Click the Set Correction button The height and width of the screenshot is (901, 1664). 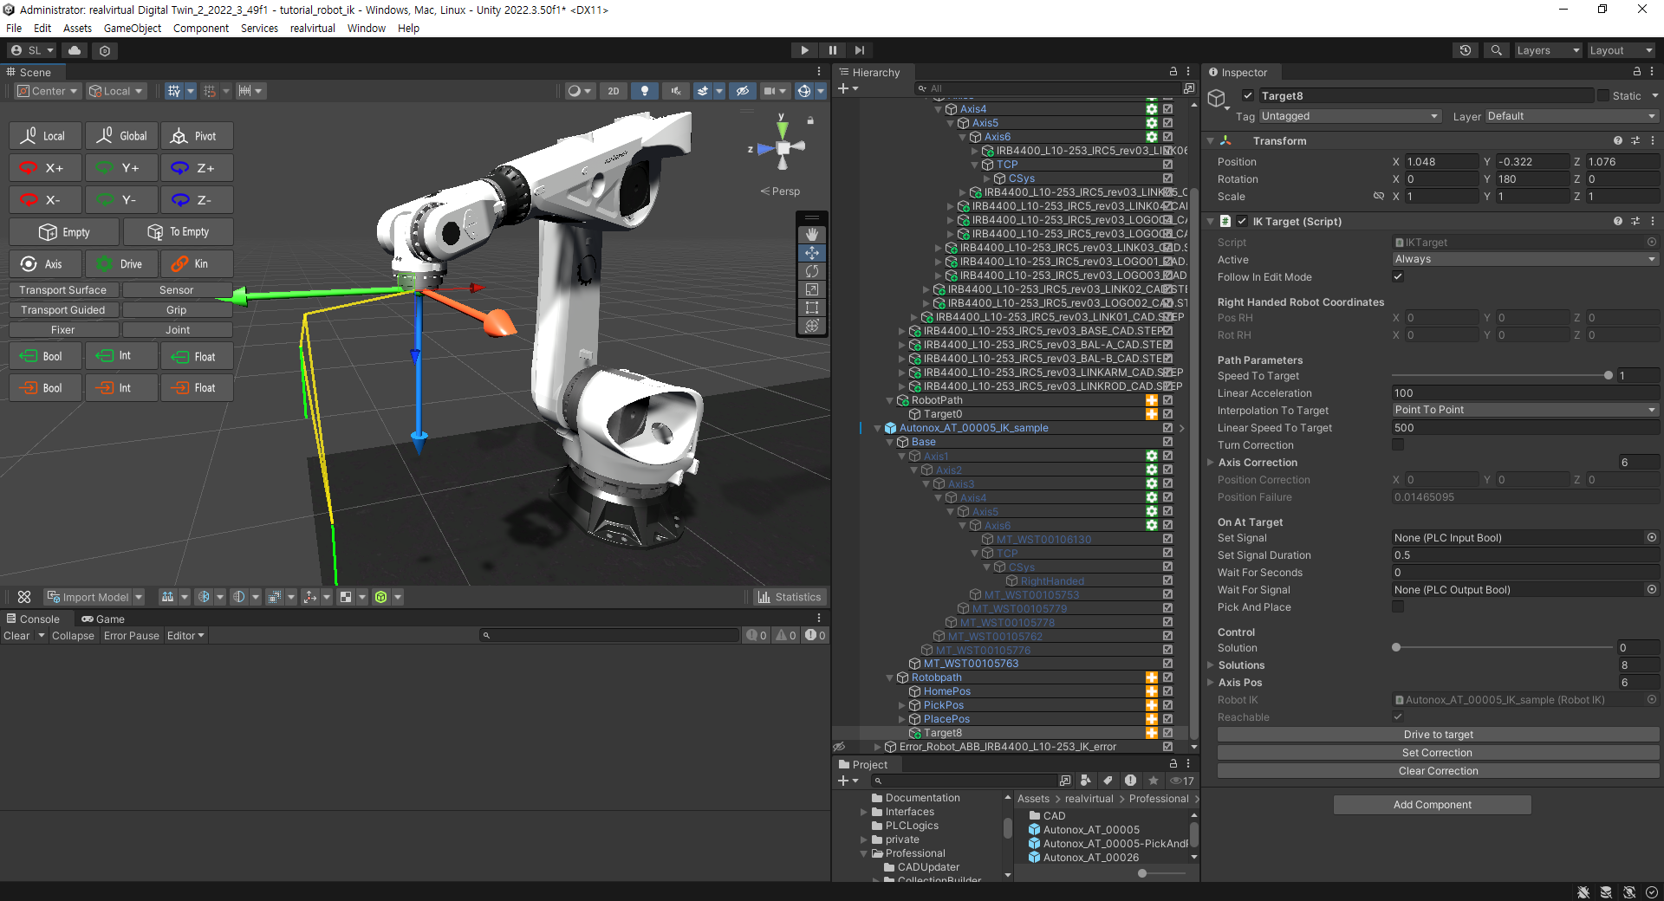(1438, 753)
